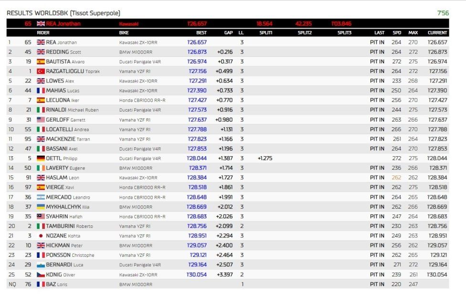Click the Spanish flag beside BAUTISTA Alvaro
Viewport: 466px width, 295px height.
41,61
